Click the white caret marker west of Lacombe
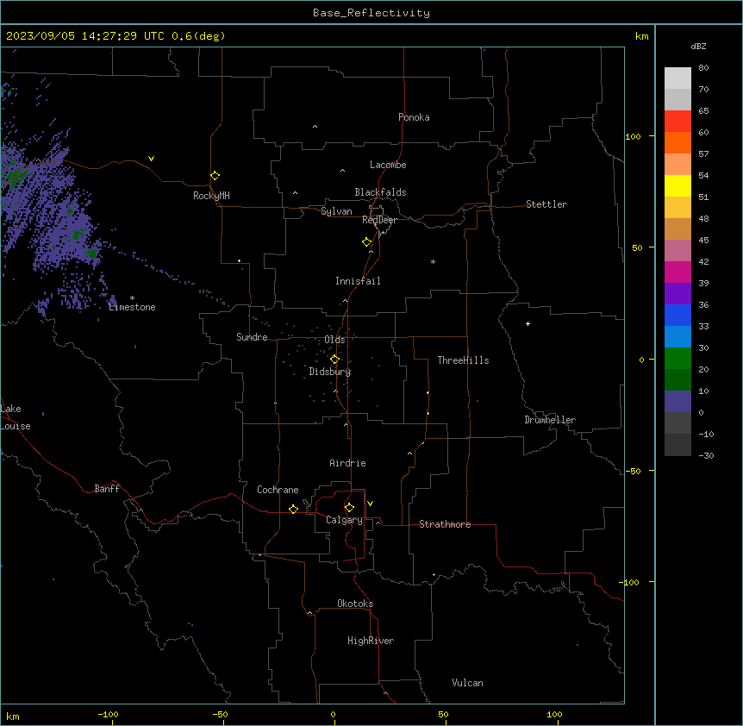Screen dimensions: 743x726 pos(342,171)
